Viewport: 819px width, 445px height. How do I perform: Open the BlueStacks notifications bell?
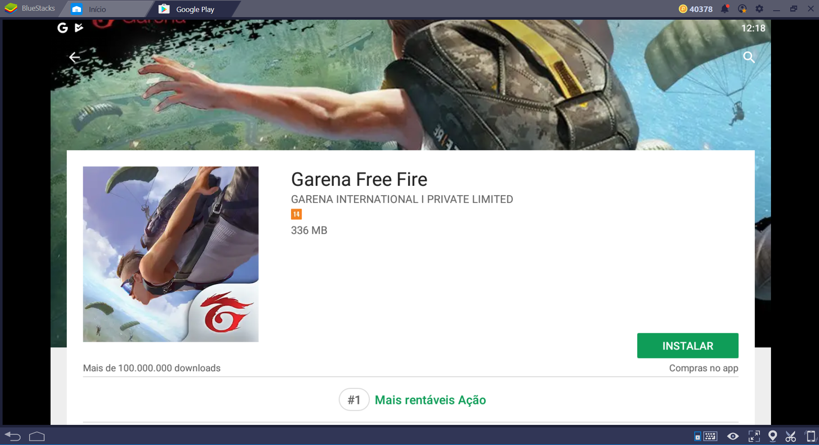(x=725, y=9)
